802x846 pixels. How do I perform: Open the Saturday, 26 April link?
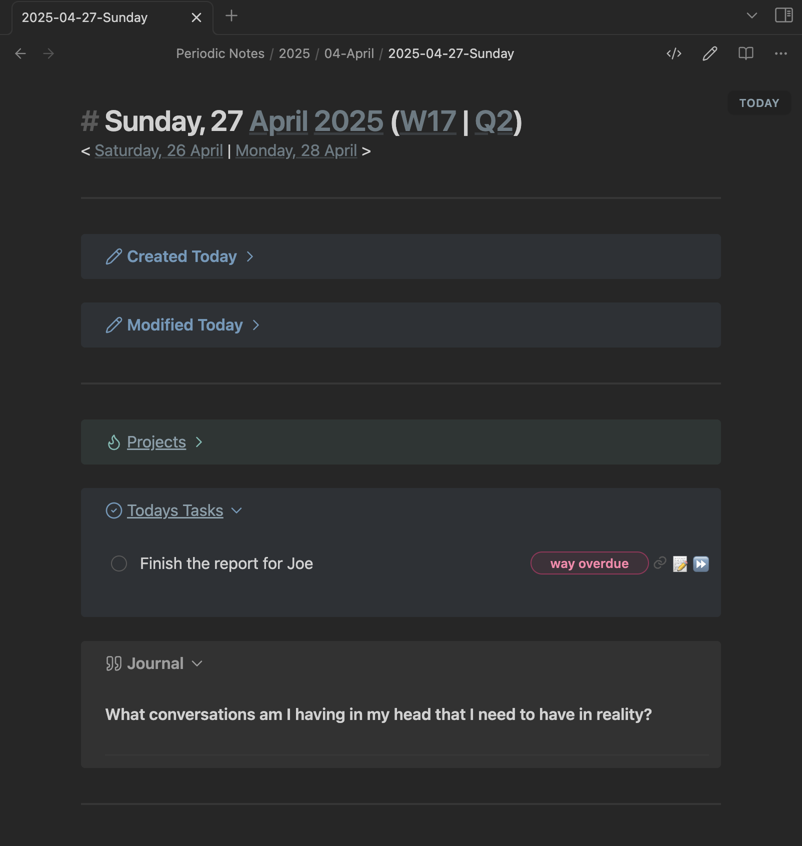[x=159, y=150]
